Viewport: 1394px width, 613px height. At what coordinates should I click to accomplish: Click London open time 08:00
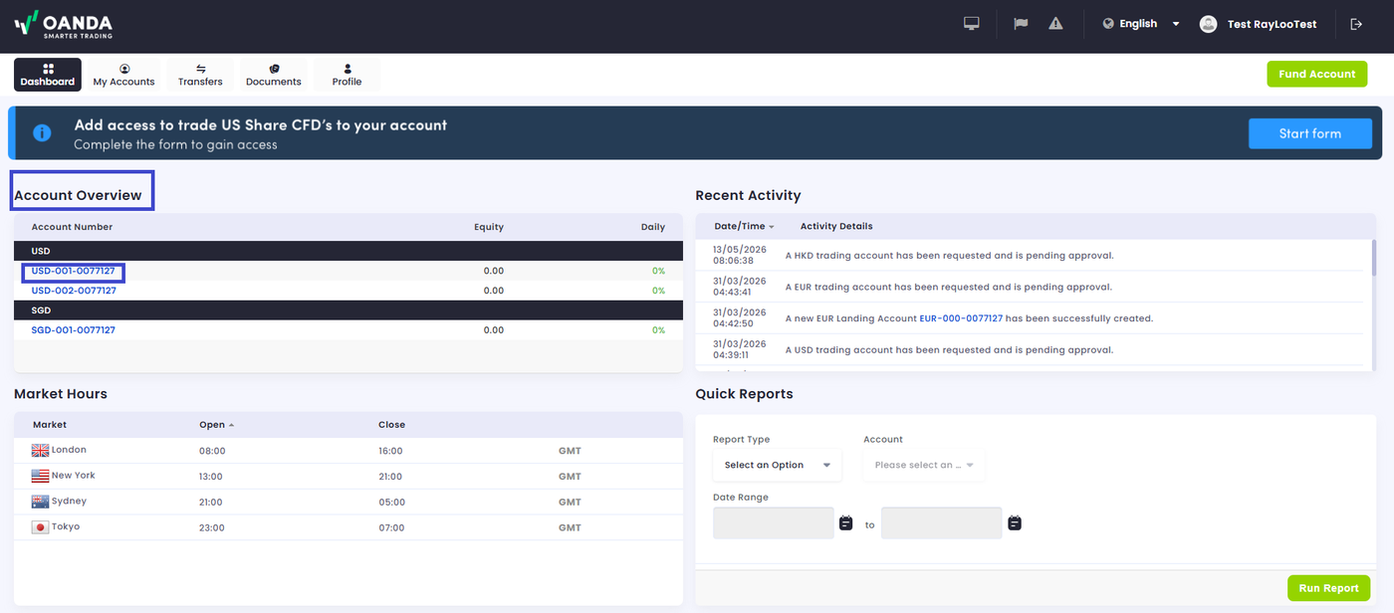pyautogui.click(x=212, y=451)
